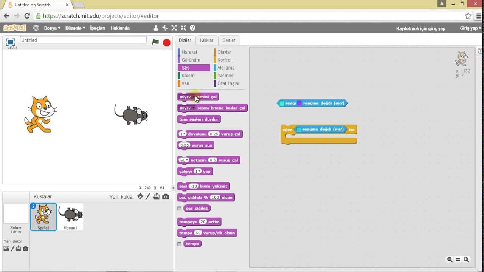484x272 pixels.
Task: Open the Düzenle menu
Action: (x=75, y=28)
